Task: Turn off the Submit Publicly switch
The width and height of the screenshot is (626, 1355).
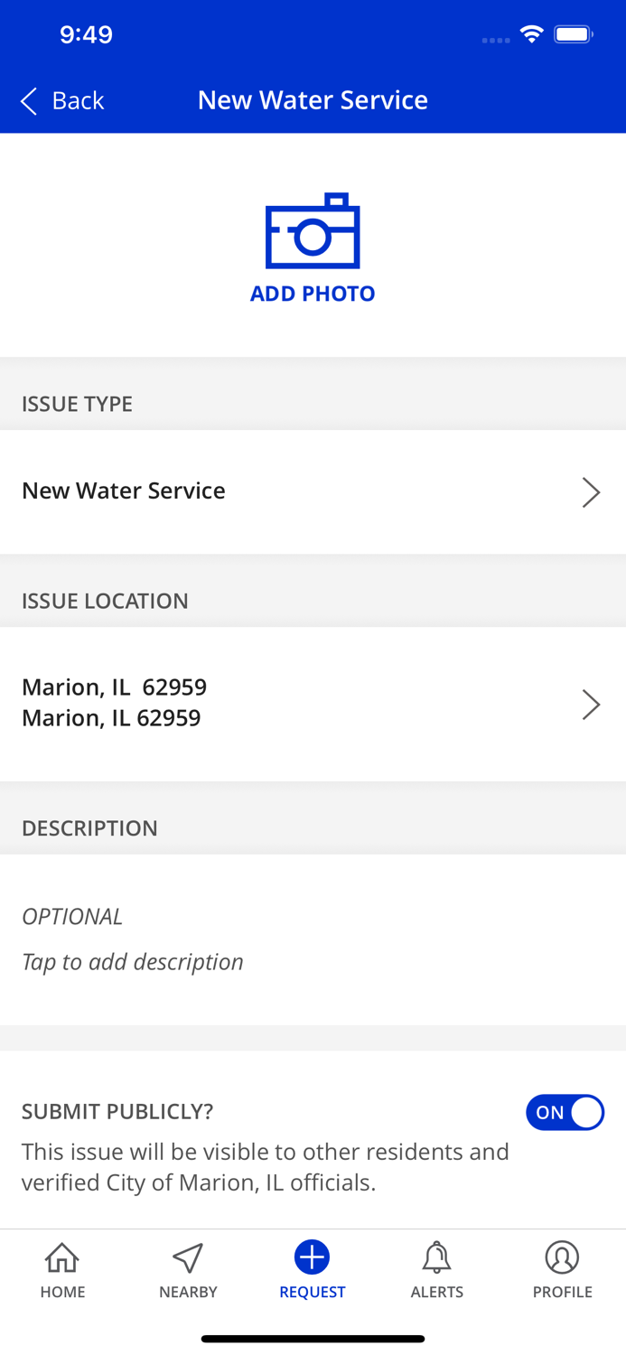Action: coord(565,1113)
